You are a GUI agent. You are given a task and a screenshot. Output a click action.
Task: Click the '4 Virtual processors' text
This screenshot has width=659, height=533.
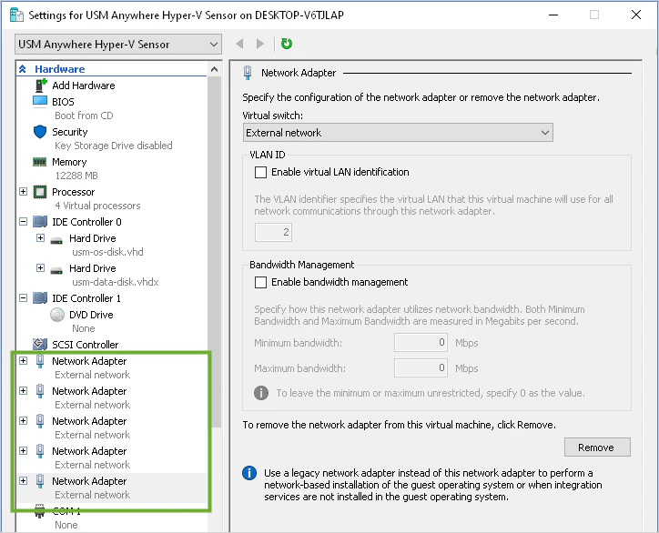click(x=97, y=206)
